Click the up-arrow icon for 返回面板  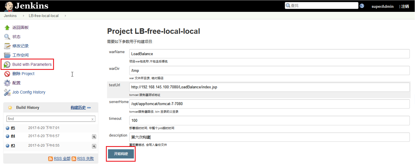point(7,27)
